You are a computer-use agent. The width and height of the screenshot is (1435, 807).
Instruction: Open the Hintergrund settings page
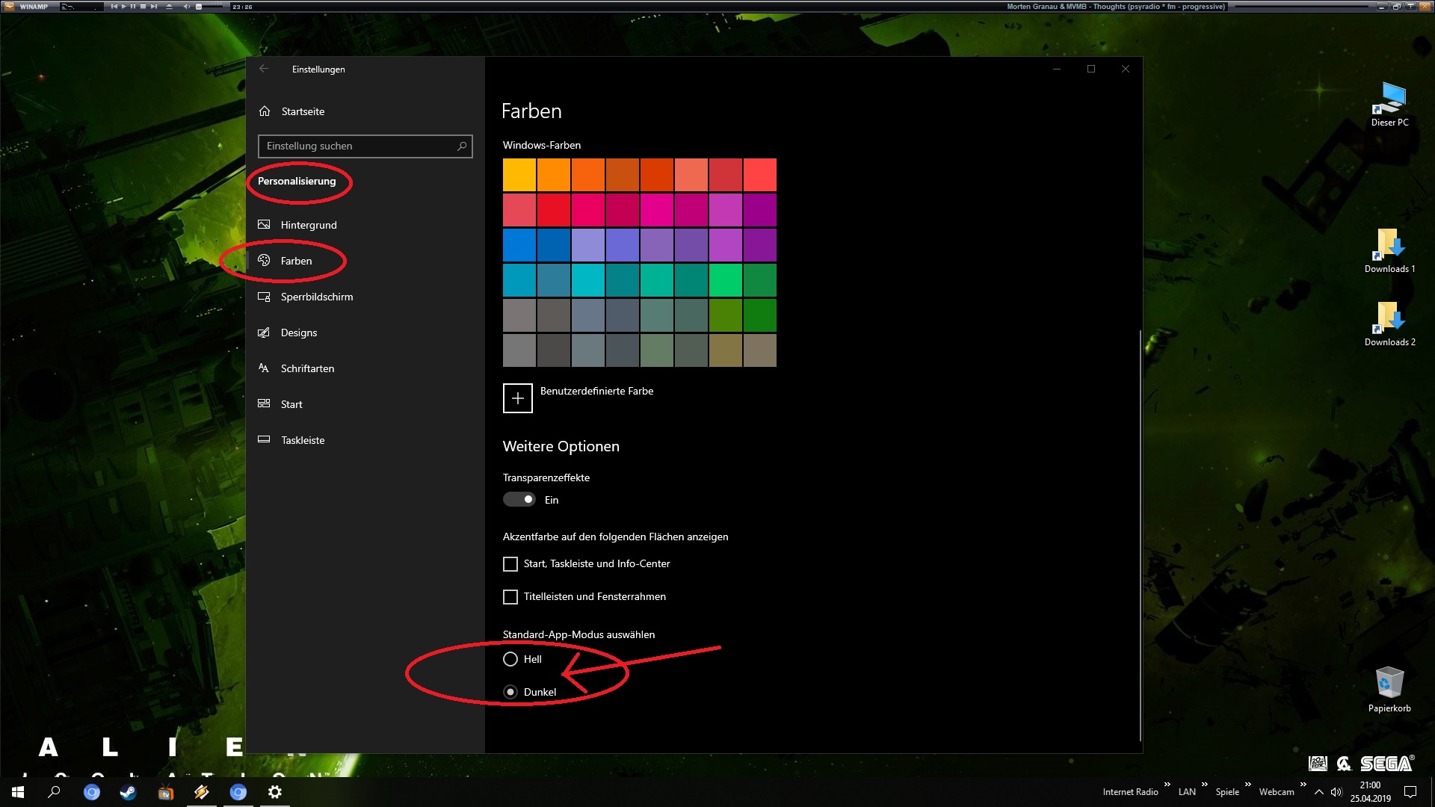308,225
